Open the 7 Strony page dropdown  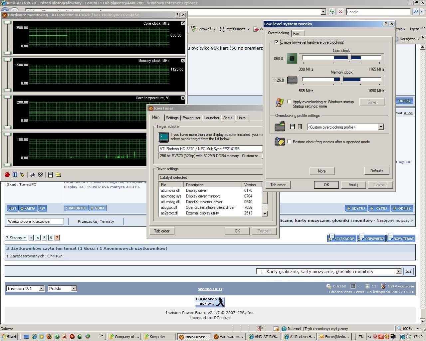click(x=16, y=238)
